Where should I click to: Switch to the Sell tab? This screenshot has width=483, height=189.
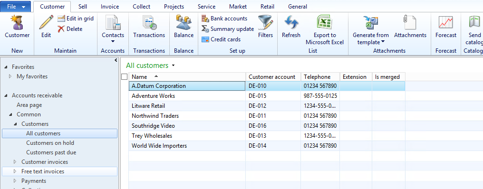pos(83,7)
